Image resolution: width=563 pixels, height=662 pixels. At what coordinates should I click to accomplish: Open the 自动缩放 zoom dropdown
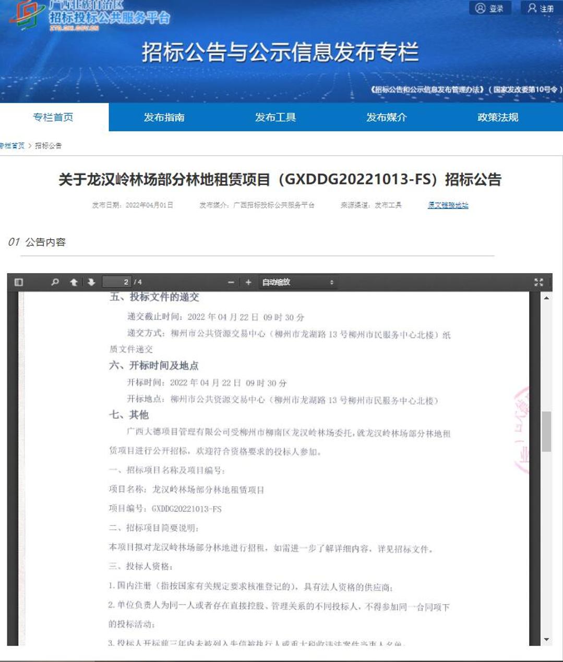click(x=298, y=282)
